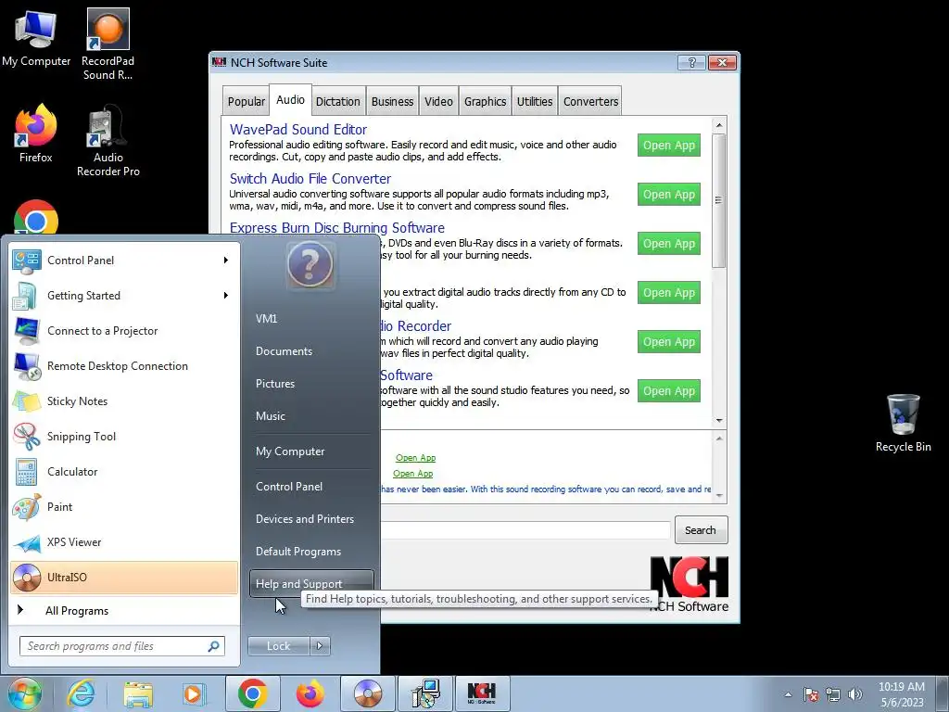
Task: Open the shutdown options arrow beside Lock
Action: point(320,646)
